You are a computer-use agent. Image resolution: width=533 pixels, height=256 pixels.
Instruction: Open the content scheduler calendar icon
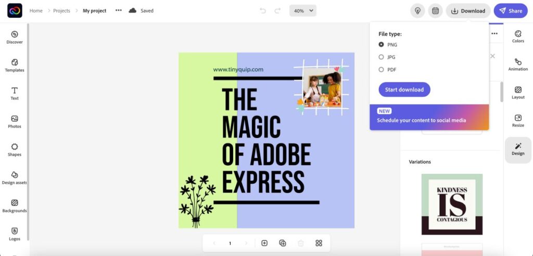coord(435,11)
